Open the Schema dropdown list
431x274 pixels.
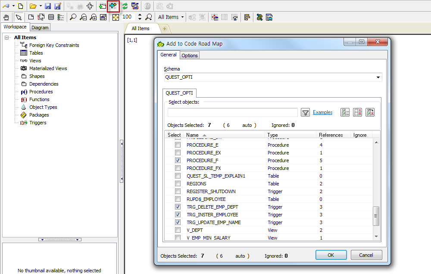tap(378, 77)
